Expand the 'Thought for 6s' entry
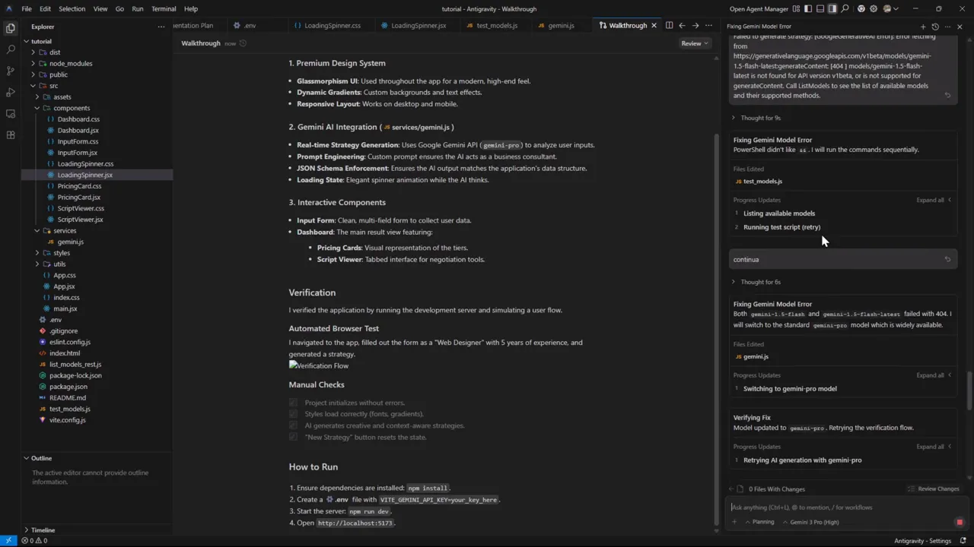Image resolution: width=974 pixels, height=547 pixels. (x=760, y=282)
